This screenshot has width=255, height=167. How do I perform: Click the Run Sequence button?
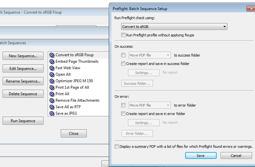coord(23,121)
